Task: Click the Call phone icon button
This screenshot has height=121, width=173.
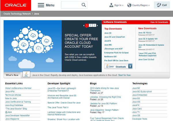Action: point(162,5)
